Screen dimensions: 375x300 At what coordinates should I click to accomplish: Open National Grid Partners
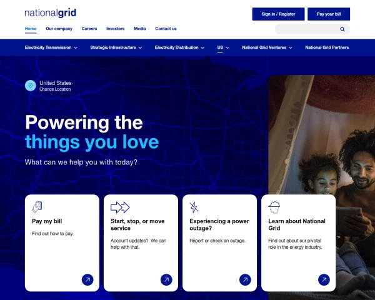tap(327, 47)
